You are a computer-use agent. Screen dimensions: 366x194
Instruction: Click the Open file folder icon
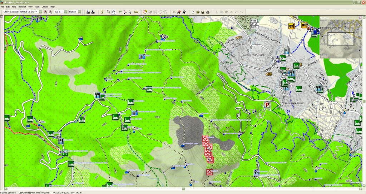point(198,12)
